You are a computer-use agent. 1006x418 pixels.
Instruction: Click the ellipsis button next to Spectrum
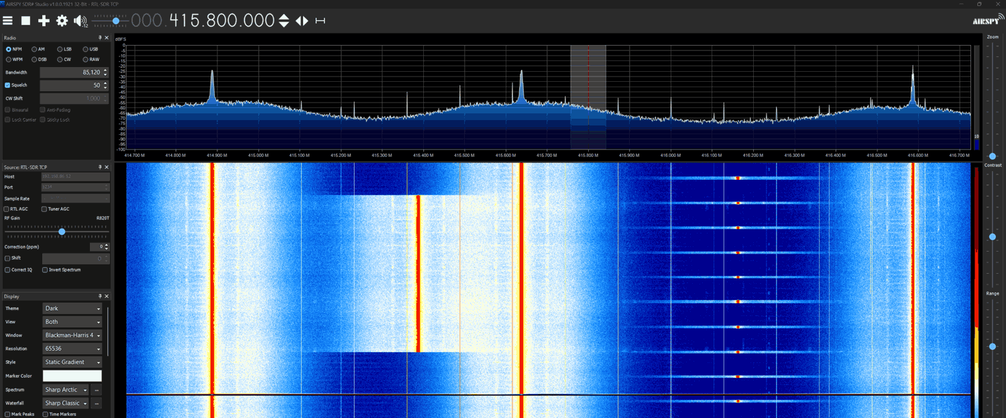tap(97, 390)
